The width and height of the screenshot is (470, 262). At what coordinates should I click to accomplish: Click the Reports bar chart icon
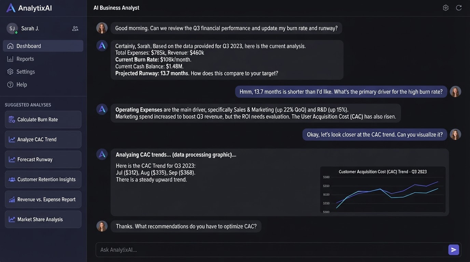[10, 59]
